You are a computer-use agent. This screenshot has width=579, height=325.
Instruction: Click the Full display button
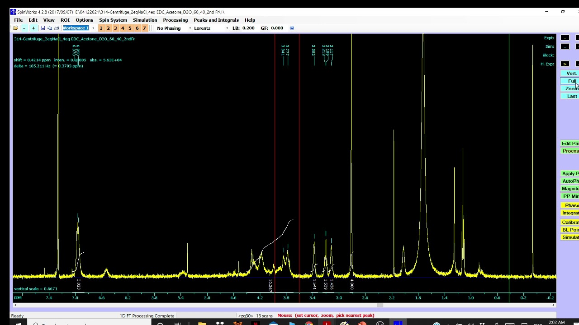tap(570, 81)
